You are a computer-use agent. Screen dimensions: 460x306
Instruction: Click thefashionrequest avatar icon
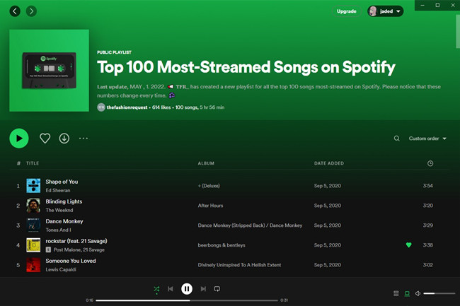pos(101,107)
